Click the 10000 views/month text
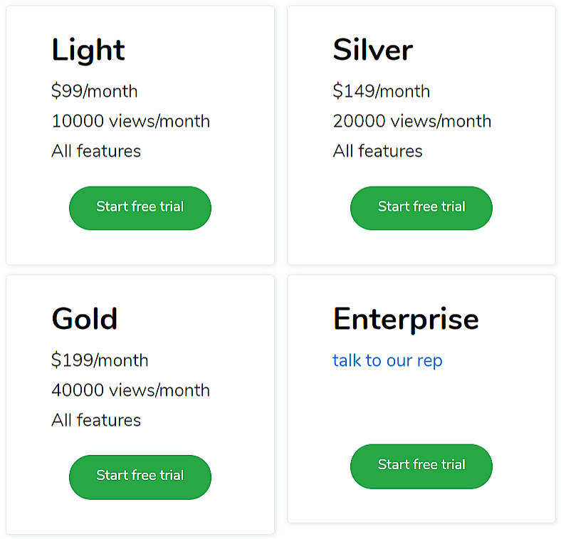The height and width of the screenshot is (539, 561). (130, 121)
